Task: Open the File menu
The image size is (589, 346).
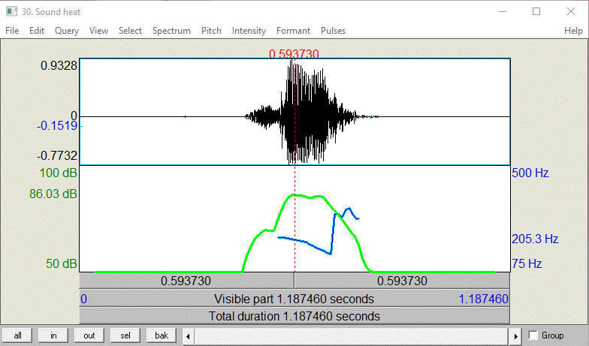Action: pos(12,31)
